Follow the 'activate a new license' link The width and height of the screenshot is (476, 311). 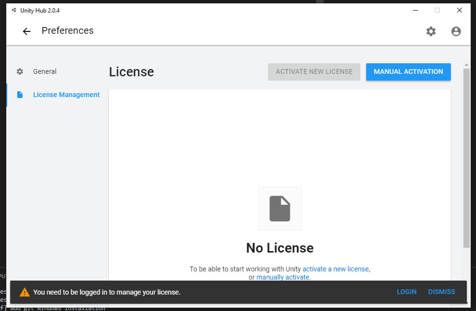336,269
